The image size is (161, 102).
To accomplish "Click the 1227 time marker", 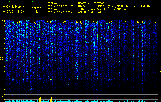I will 109,22.
